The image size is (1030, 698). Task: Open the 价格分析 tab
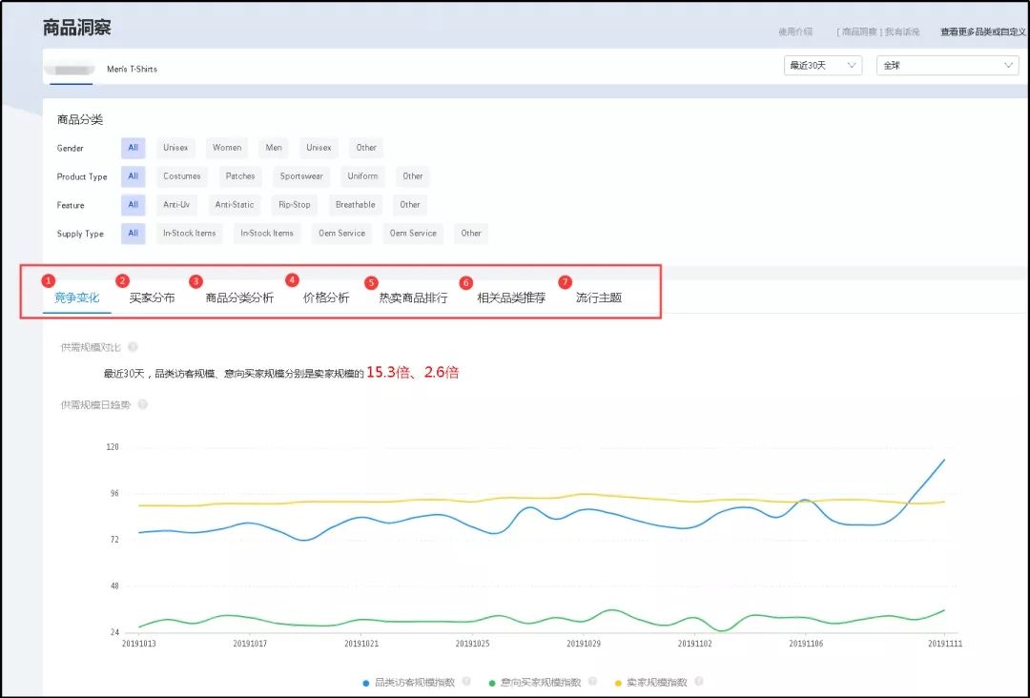click(326, 298)
